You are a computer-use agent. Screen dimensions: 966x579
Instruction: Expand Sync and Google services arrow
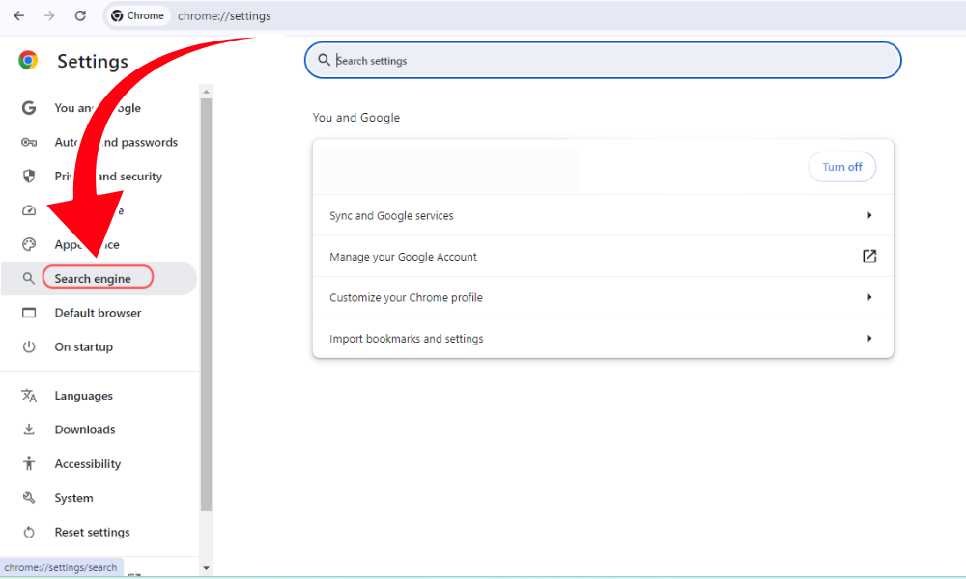click(x=869, y=215)
